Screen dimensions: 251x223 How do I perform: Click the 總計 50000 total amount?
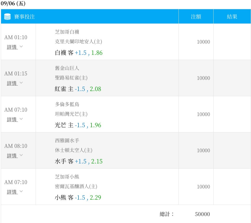tap(202, 214)
